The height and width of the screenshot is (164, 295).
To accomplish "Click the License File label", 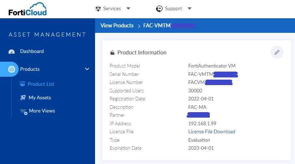I will tap(121, 131).
